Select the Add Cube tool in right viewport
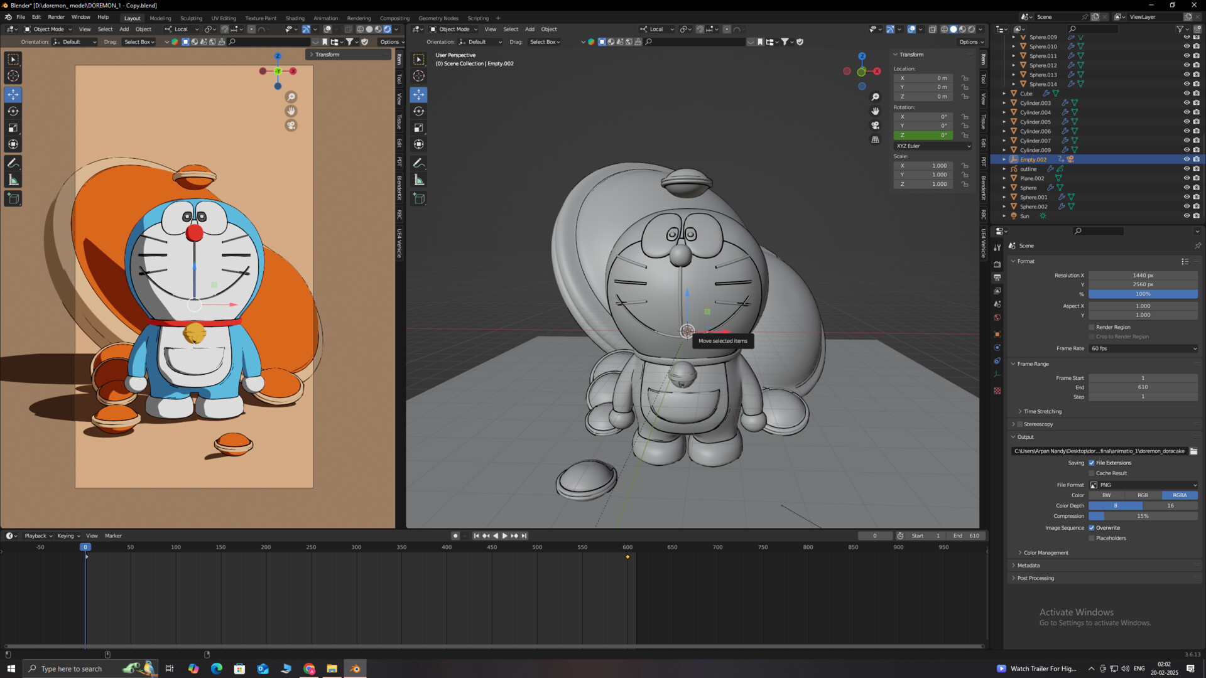The width and height of the screenshot is (1206, 678). (419, 199)
